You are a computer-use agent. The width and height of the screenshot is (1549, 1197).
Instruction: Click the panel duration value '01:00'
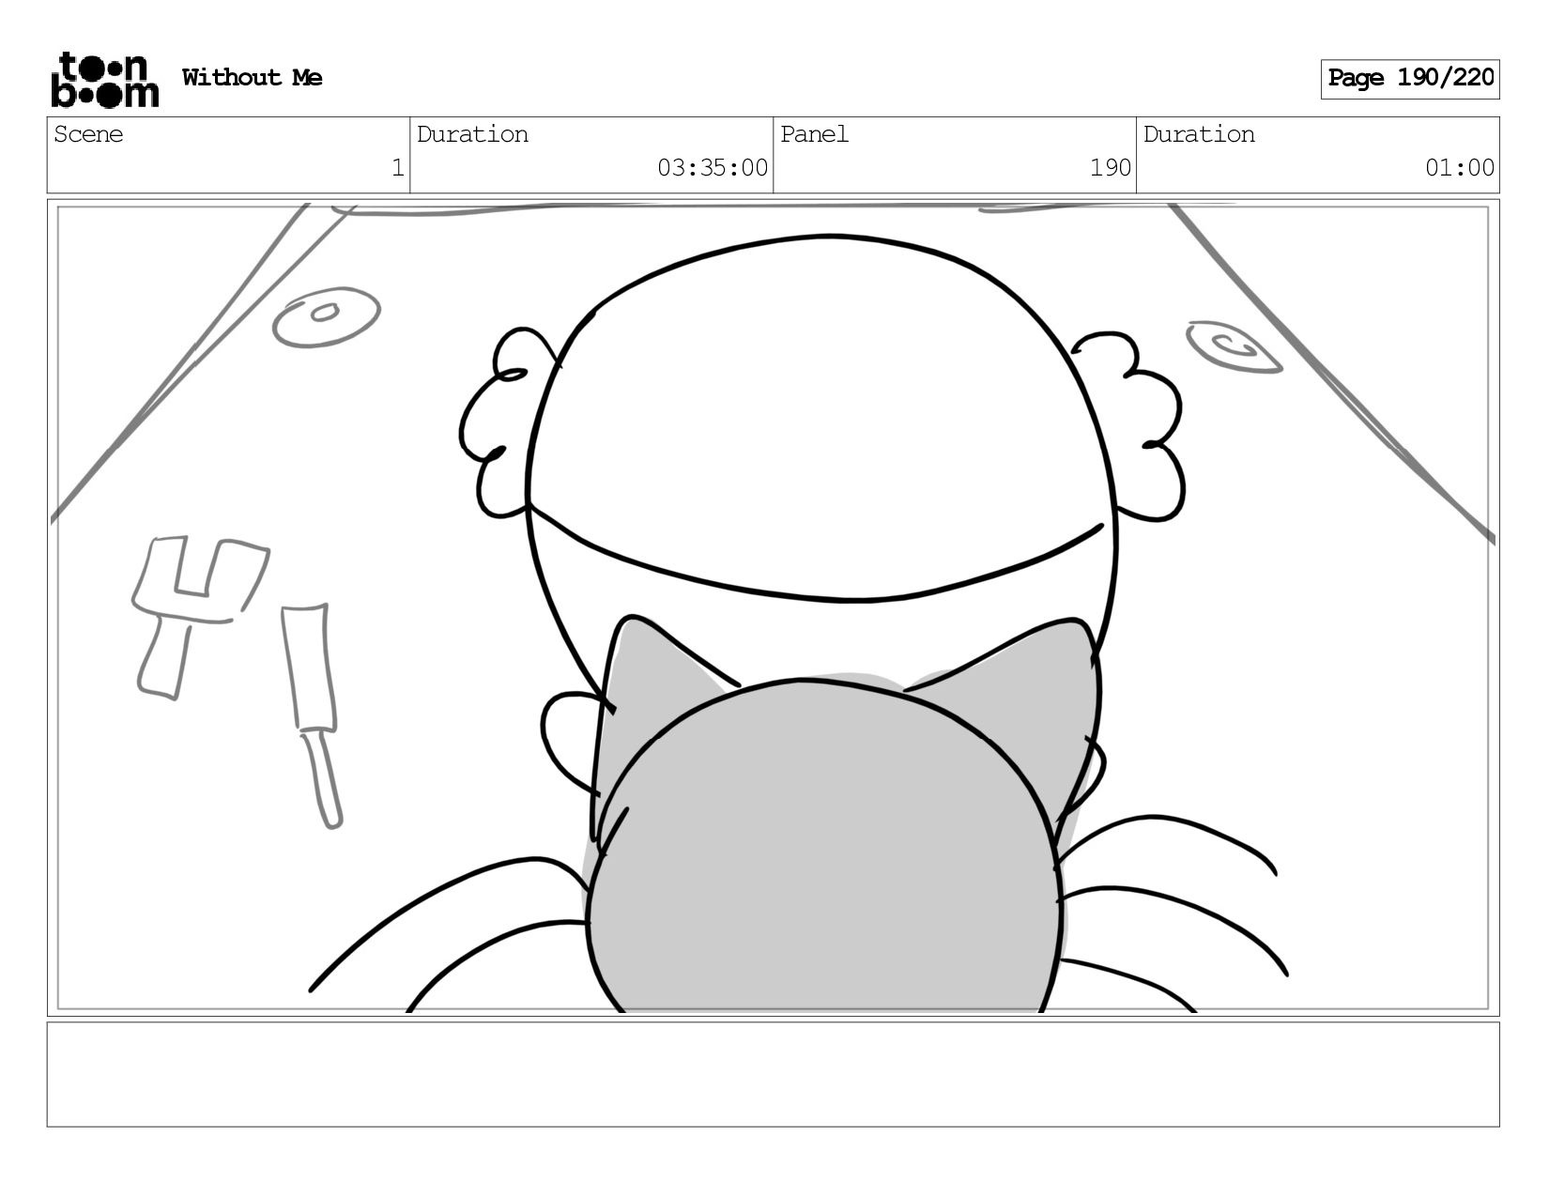click(1460, 168)
